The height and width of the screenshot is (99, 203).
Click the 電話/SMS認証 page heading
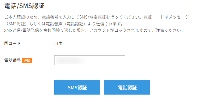(24, 6)
